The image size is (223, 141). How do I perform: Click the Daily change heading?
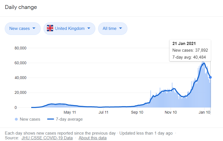pyautogui.click(x=21, y=7)
